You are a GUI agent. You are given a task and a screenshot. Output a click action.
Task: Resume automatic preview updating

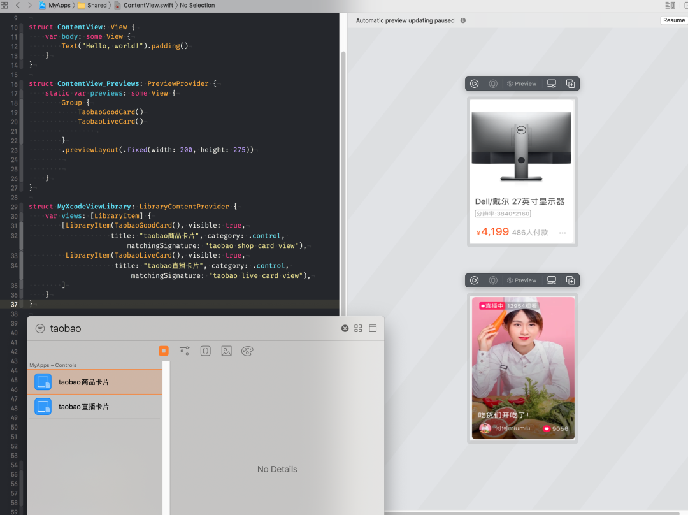coord(673,20)
